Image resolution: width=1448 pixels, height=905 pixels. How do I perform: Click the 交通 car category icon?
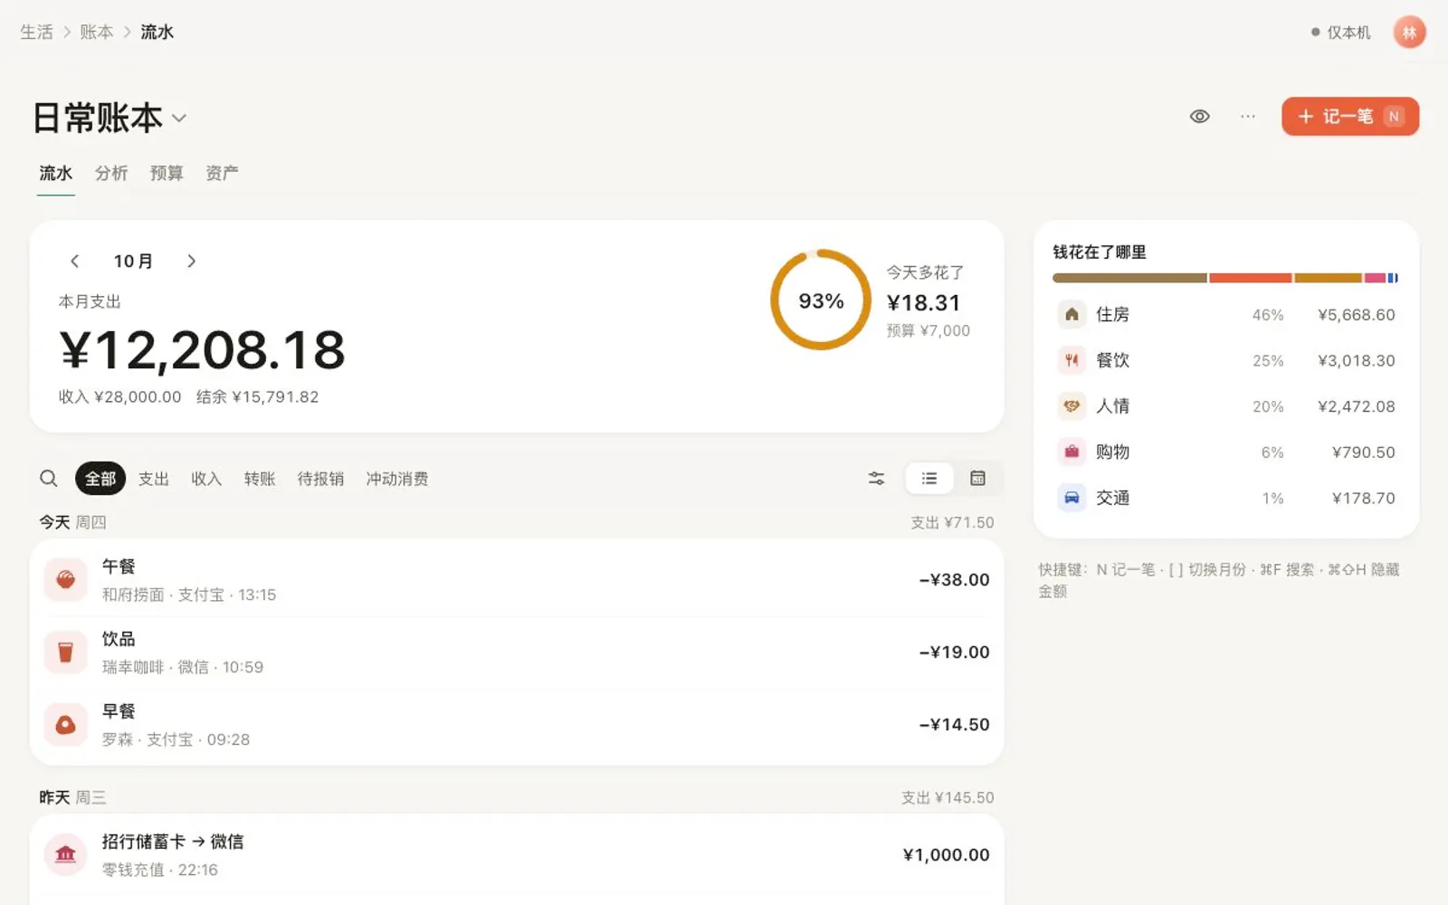1072,498
